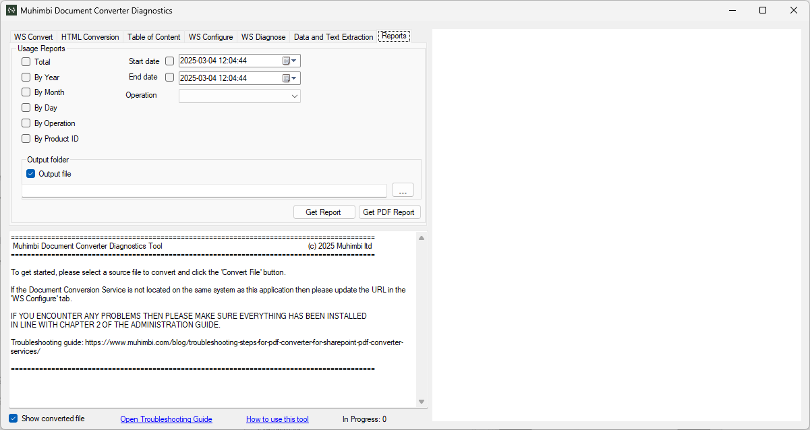Open the Data and Text Extraction tab

point(333,36)
